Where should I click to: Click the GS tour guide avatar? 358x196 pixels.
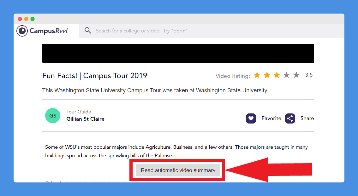pyautogui.click(x=53, y=116)
